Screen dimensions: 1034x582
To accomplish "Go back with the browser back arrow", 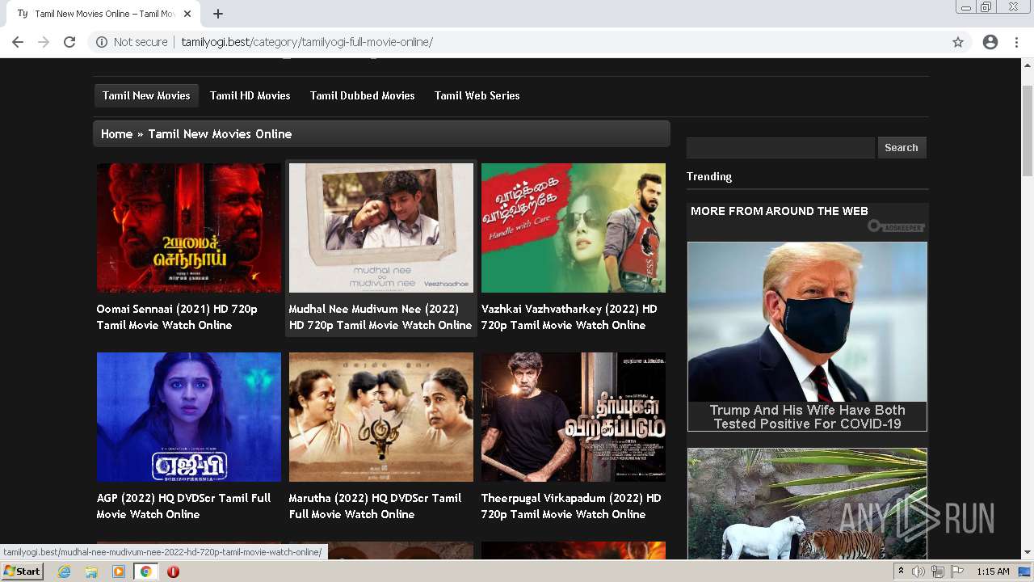I will pyautogui.click(x=18, y=42).
